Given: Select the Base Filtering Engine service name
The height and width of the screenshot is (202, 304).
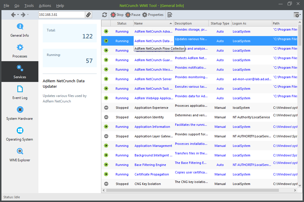Looking at the screenshot, I should click(x=150, y=165).
